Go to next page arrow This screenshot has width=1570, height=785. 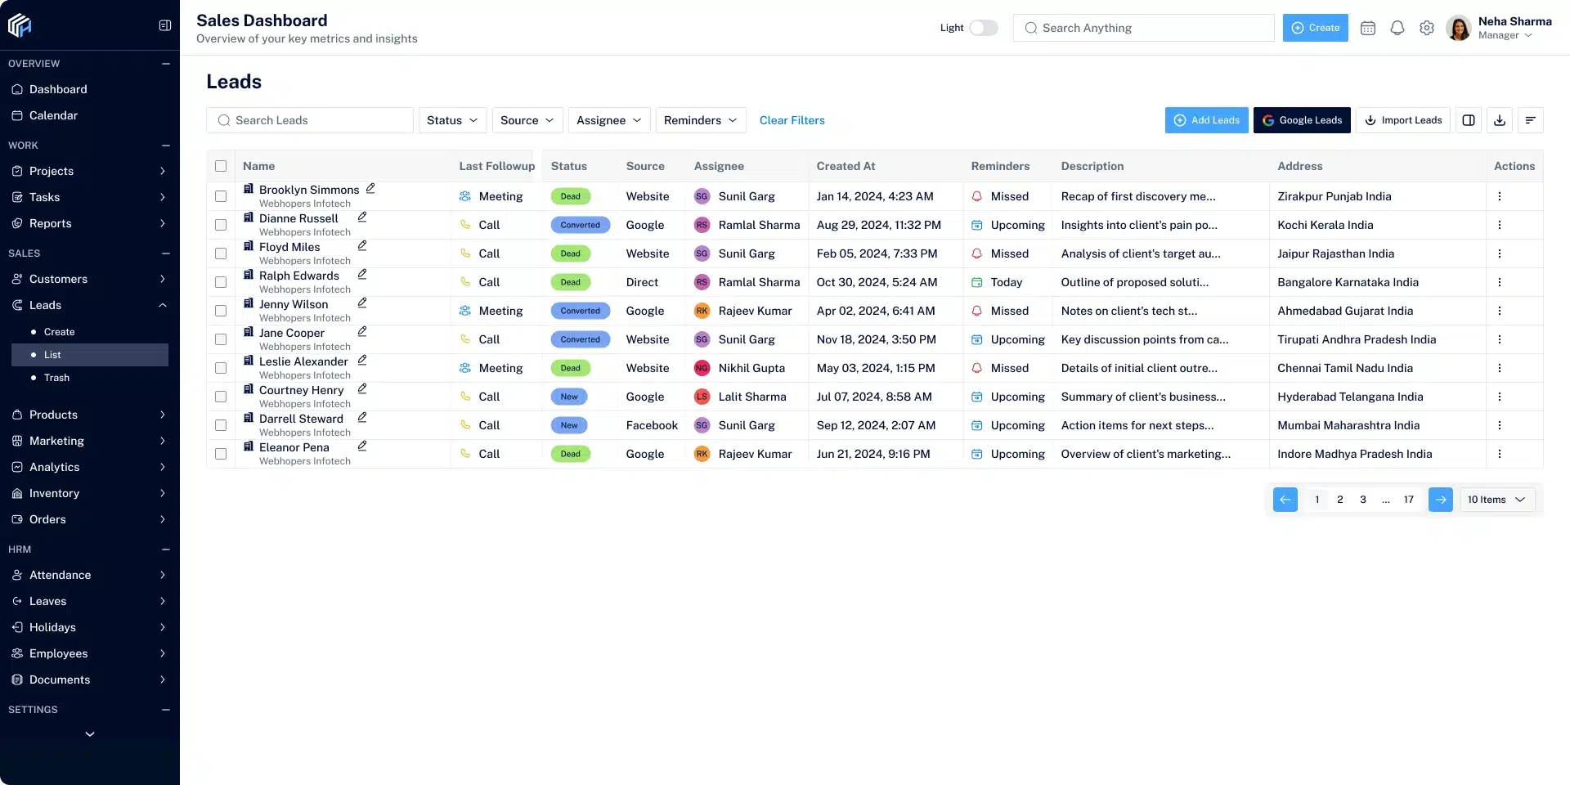[1441, 500]
